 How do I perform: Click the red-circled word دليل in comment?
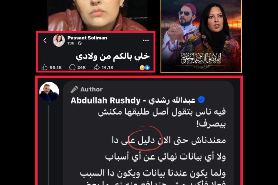pos(146,140)
